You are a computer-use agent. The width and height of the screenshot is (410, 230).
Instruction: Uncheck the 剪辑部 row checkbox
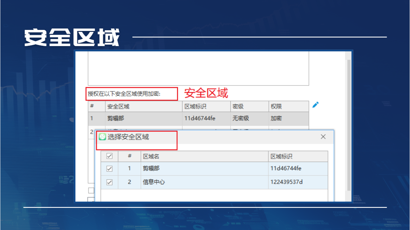click(x=109, y=169)
